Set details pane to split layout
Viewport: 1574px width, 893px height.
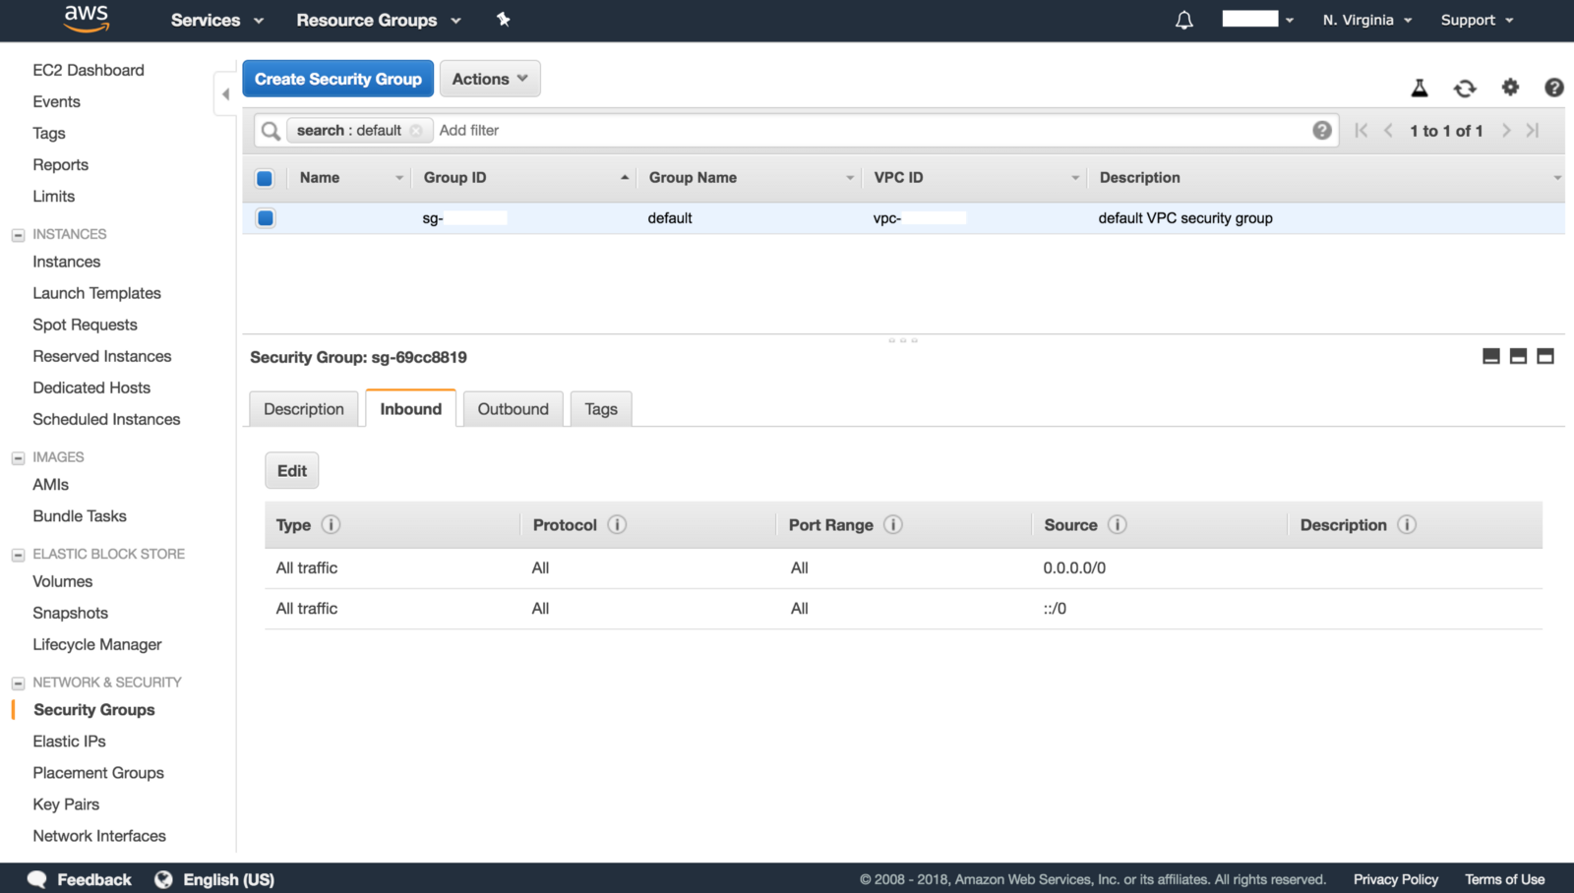click(1518, 356)
